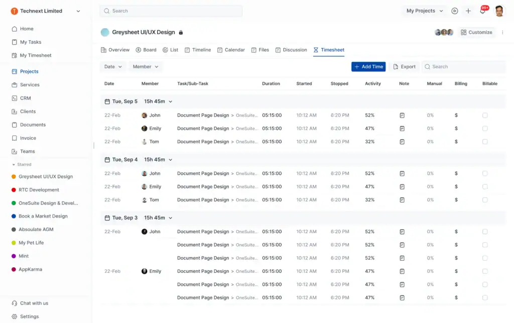Open note icon for Emily on Sep 5
Screen dimensions: 514x323
point(402,129)
